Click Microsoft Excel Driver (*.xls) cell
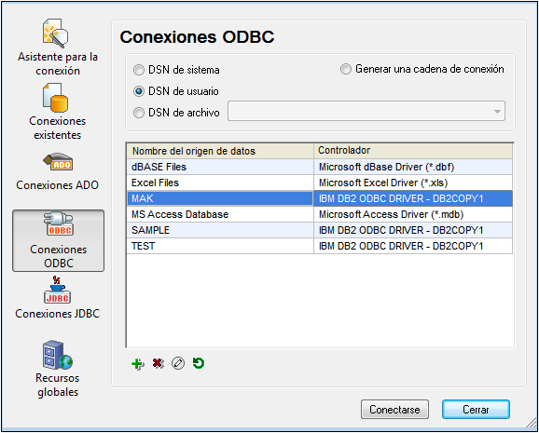539x433 pixels. (413, 183)
